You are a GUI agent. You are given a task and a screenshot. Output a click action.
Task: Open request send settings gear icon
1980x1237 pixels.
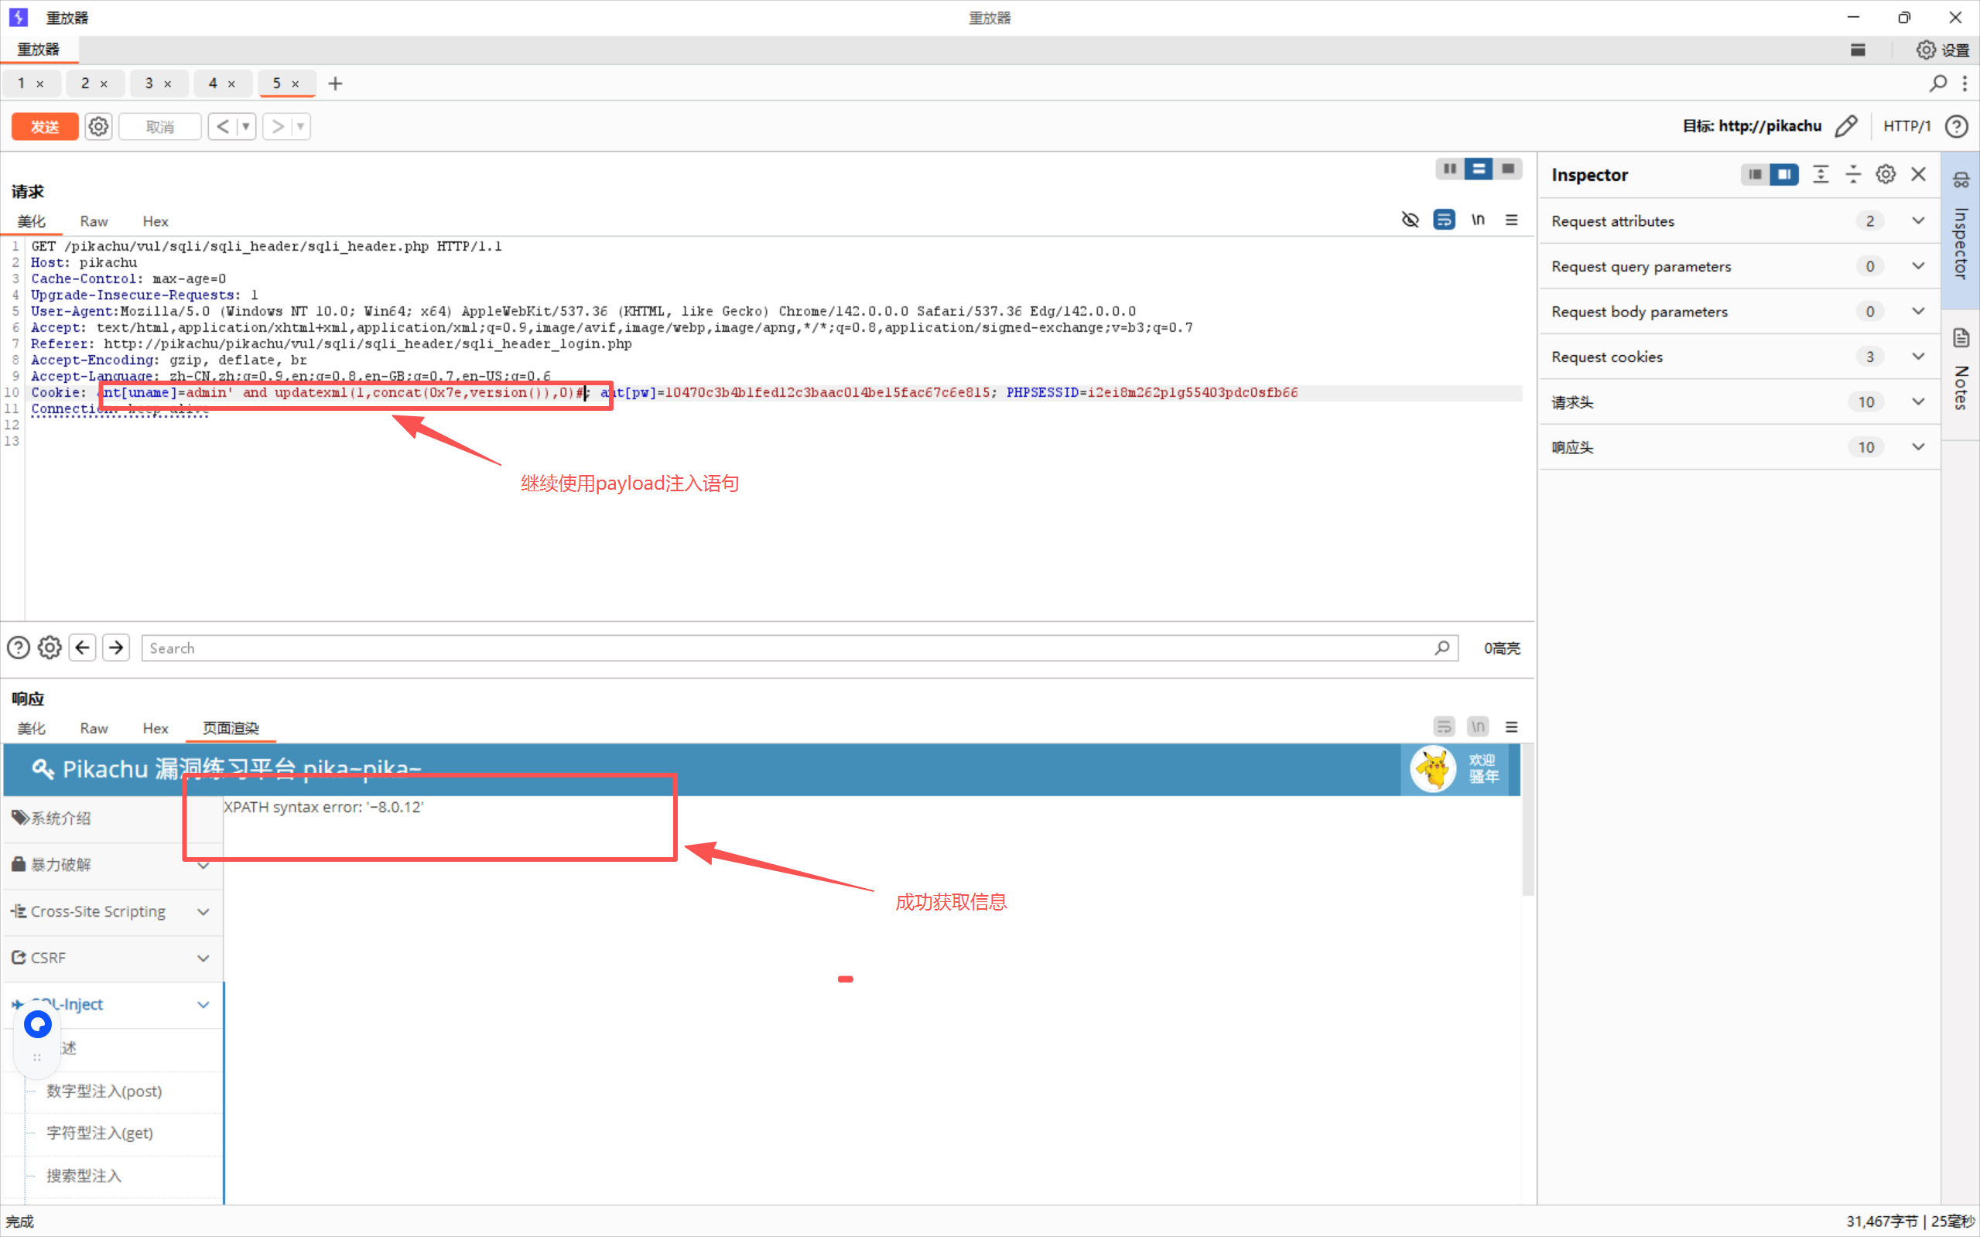click(98, 127)
